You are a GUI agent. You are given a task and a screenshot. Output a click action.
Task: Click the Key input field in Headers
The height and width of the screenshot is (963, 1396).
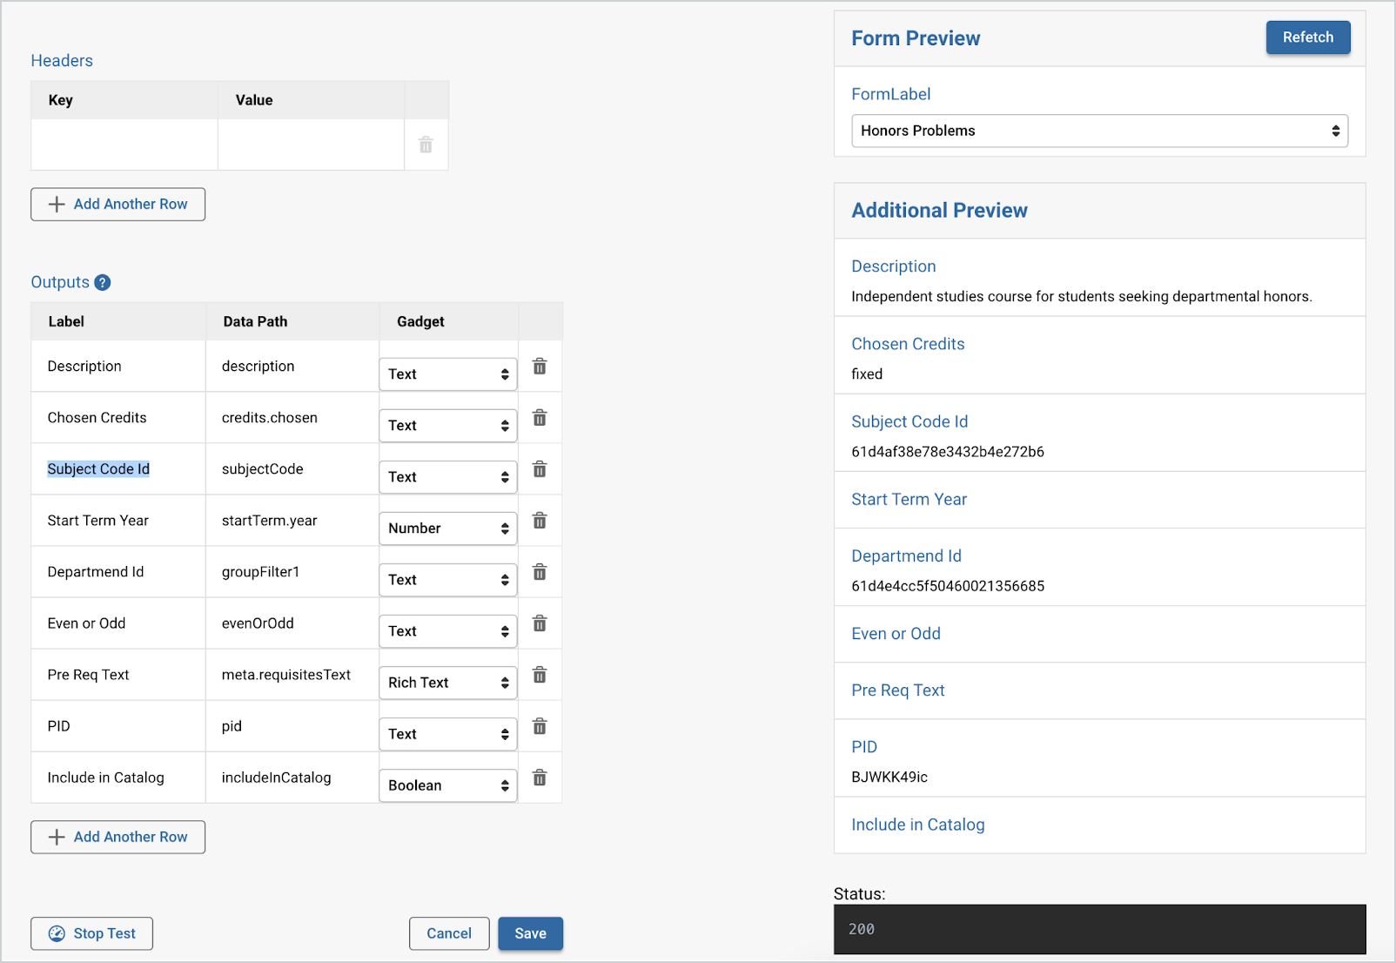tap(124, 145)
